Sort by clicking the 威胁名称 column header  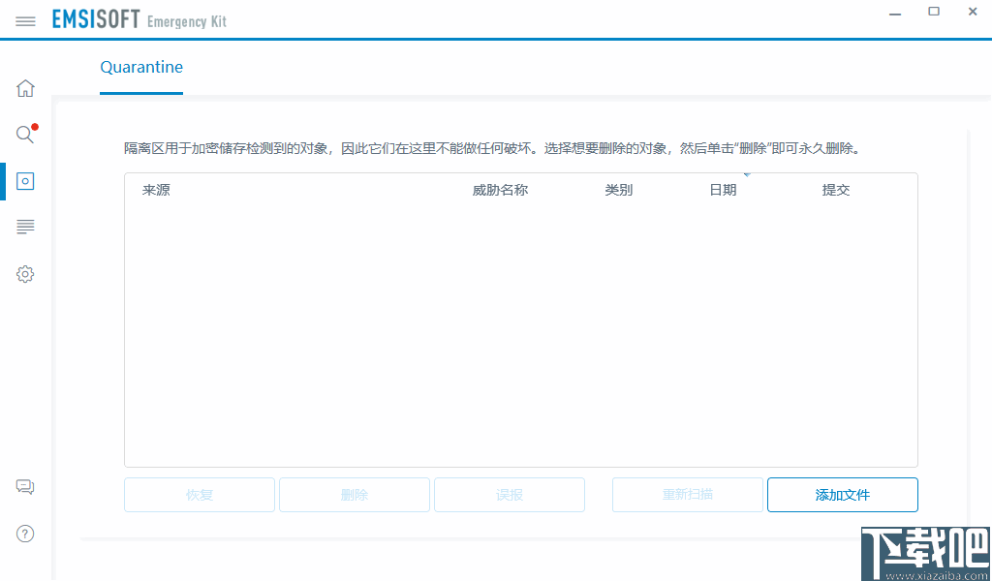[x=499, y=190]
